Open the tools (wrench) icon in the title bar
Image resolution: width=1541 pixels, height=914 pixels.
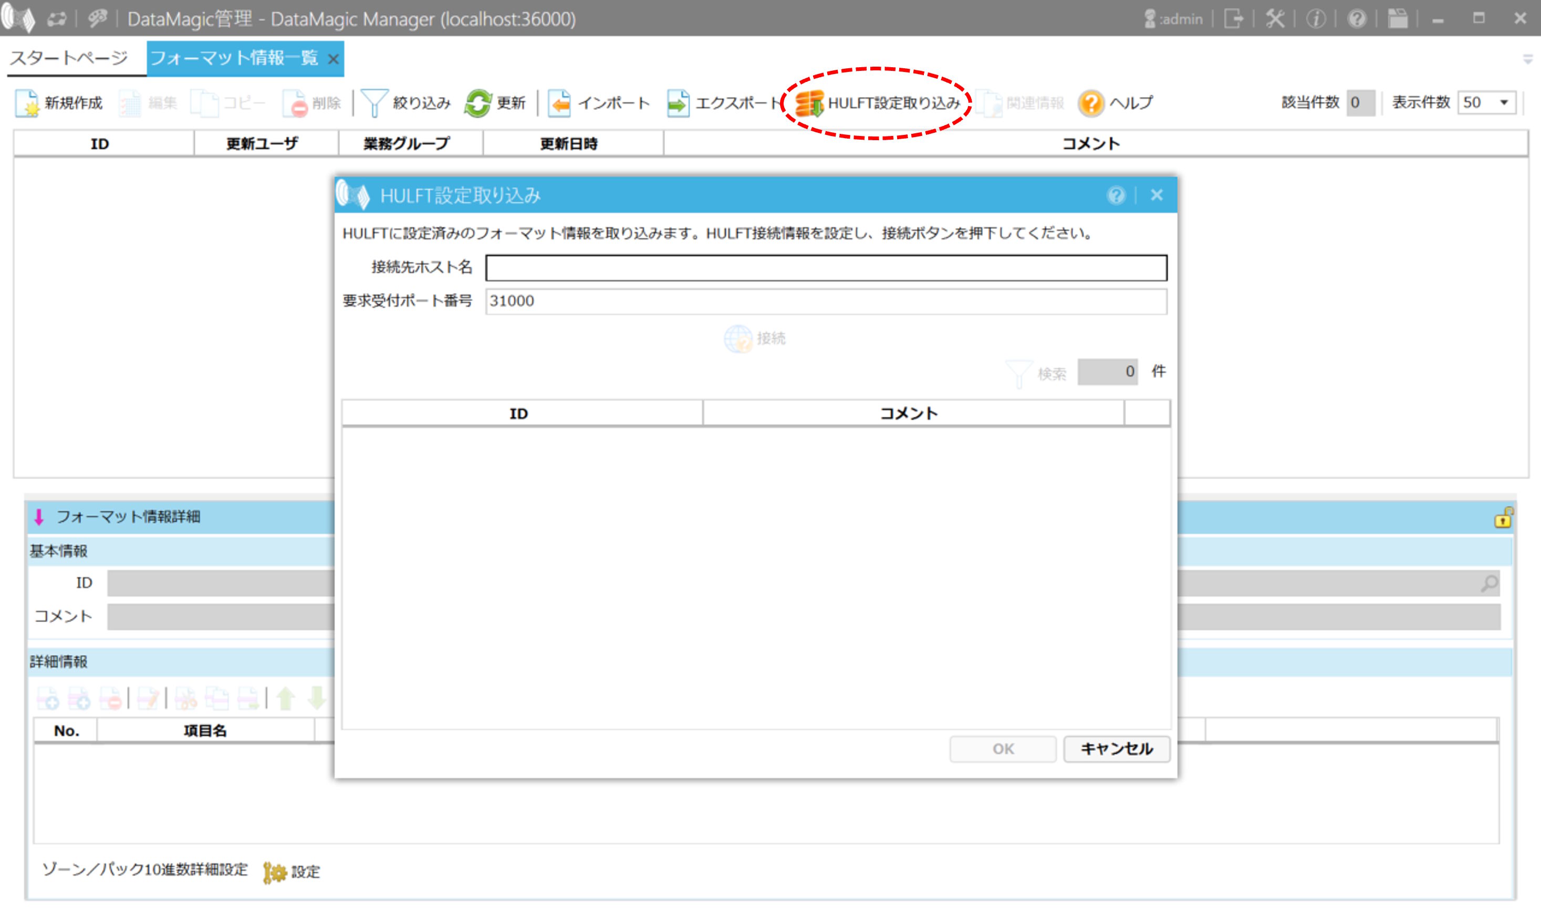point(1275,18)
